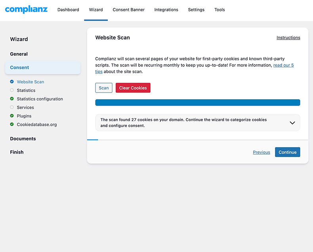Go to the Finish wizard section
Viewport: 313px width, 252px height.
[x=17, y=152]
